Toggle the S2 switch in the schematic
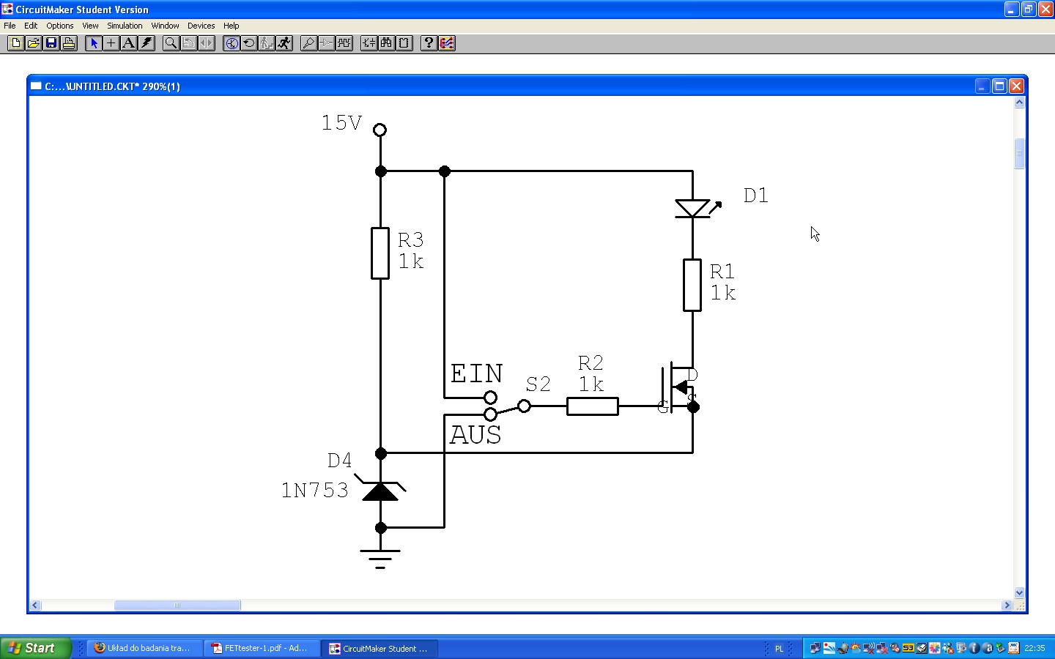The height and width of the screenshot is (659, 1055). pos(507,406)
